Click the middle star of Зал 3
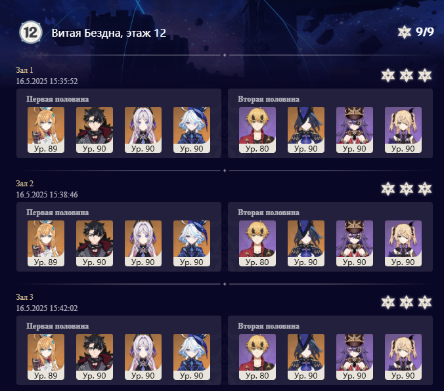 click(406, 302)
